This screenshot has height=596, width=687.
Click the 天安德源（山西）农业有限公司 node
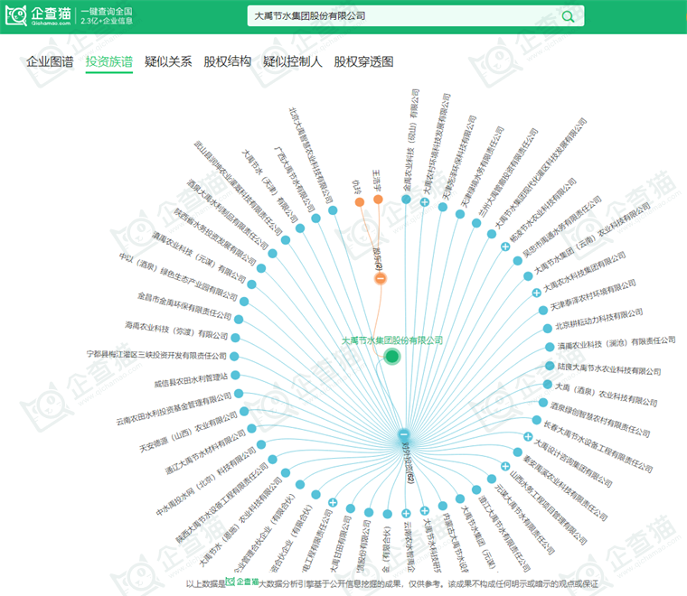pos(244,412)
